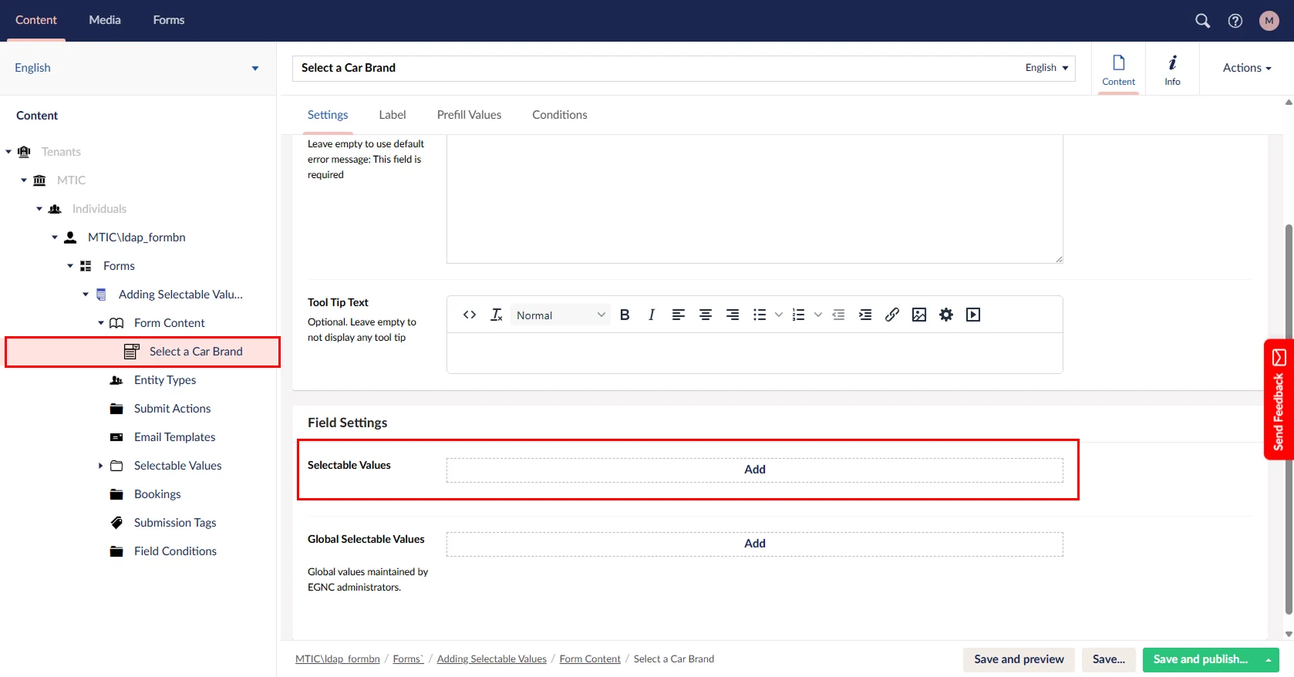Click the Save and preview button
This screenshot has width=1294, height=677.
click(1018, 659)
